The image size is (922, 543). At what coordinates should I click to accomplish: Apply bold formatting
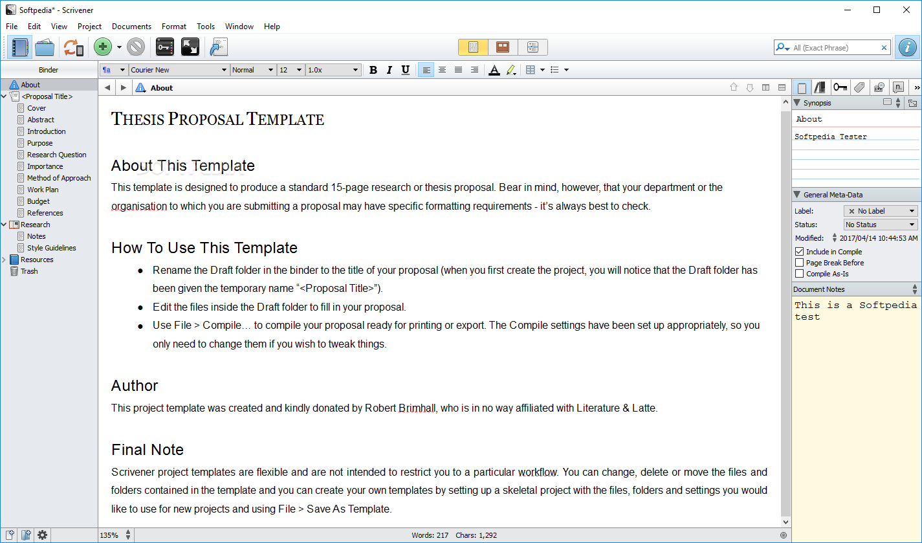[x=373, y=70]
